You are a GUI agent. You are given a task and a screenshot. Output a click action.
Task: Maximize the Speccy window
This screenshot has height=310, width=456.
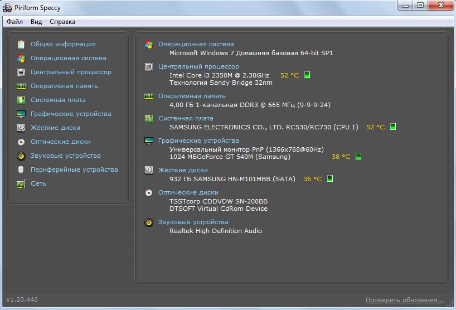pyautogui.click(x=420, y=6)
